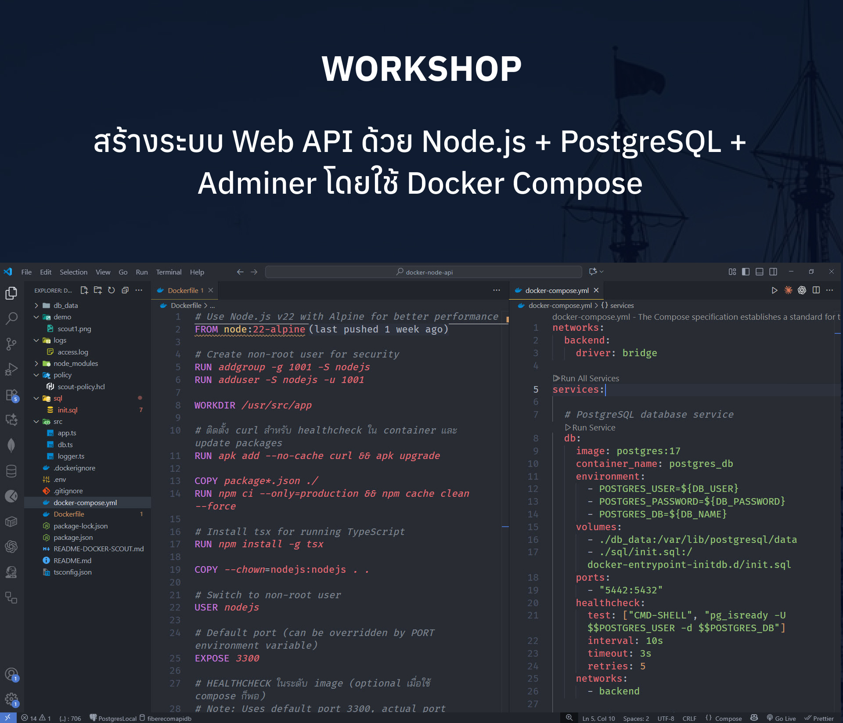Open the Accounts icon in activity bar
The width and height of the screenshot is (843, 723).
point(11,674)
